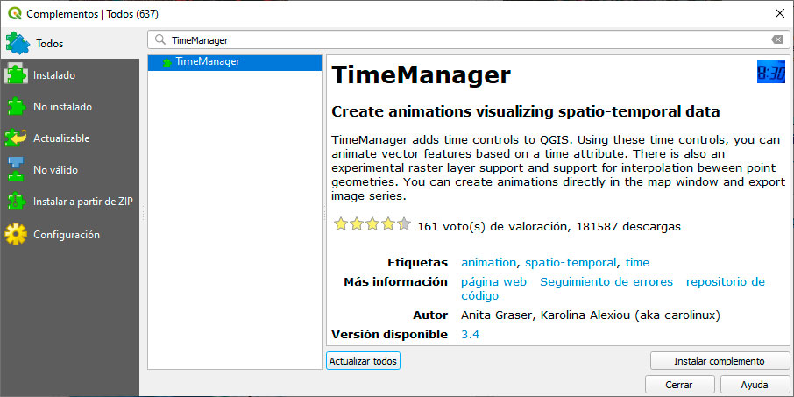Viewport: 794px width, 397px height.
Task: Click the available version 3.4 link
Action: (470, 335)
